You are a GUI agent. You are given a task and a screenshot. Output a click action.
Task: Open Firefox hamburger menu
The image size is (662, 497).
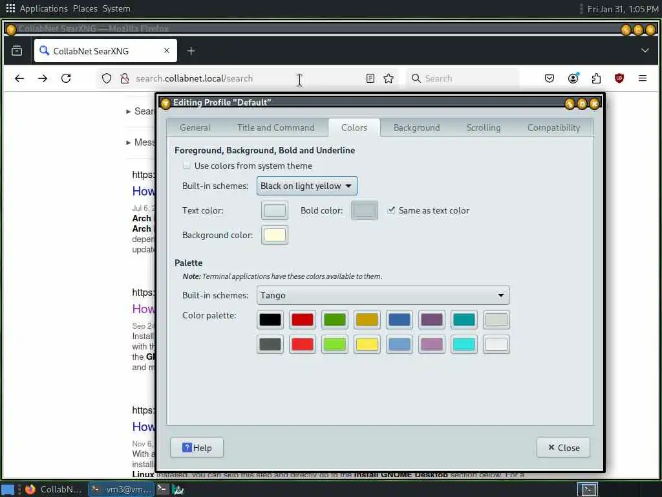click(x=643, y=78)
